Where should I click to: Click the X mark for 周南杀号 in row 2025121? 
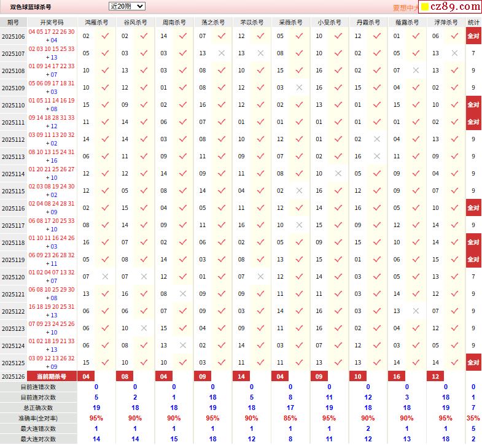tap(183, 294)
